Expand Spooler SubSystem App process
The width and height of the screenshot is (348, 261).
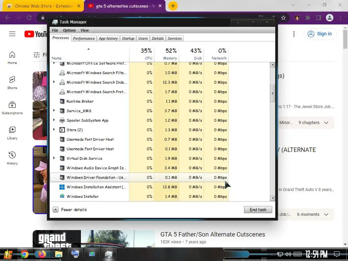click(x=54, y=120)
